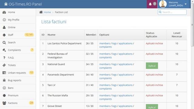Click Aplicatii inchise status for Taxi LV
This screenshot has width=194, height=109.
click(154, 85)
